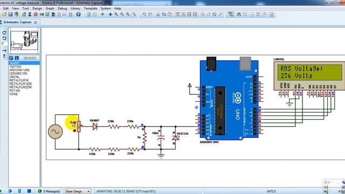Click the L library manager button
345x194 pixels.
pos(17,58)
